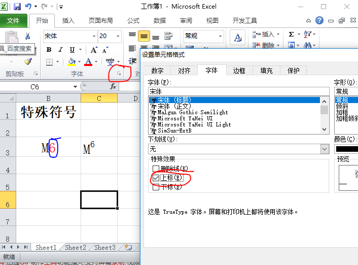Open the Clipboard pane launcher
This screenshot has width=358, height=265.
point(35,74)
